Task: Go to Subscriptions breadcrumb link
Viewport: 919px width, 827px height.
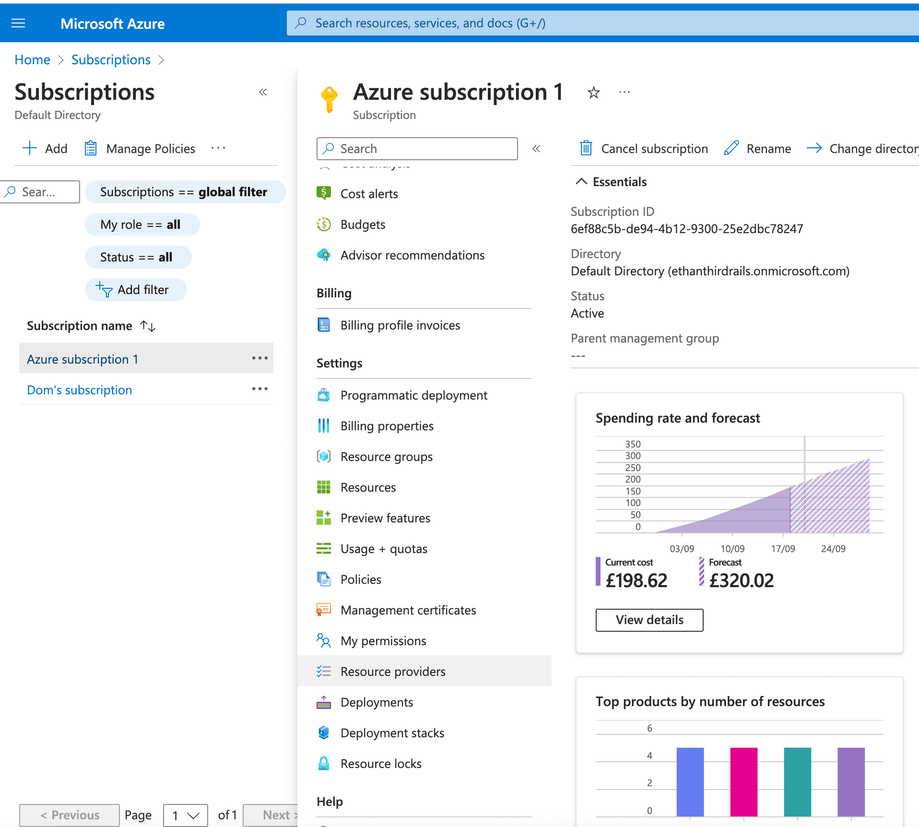Action: (111, 59)
